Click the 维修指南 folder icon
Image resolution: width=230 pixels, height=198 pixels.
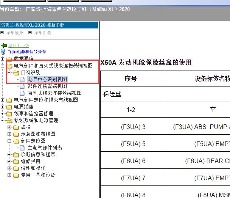(16, 161)
